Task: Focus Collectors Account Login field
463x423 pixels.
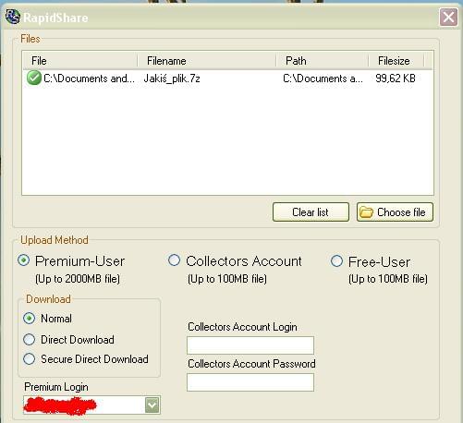Action: [x=250, y=345]
